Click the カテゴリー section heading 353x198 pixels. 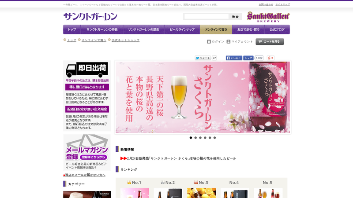tap(76, 184)
